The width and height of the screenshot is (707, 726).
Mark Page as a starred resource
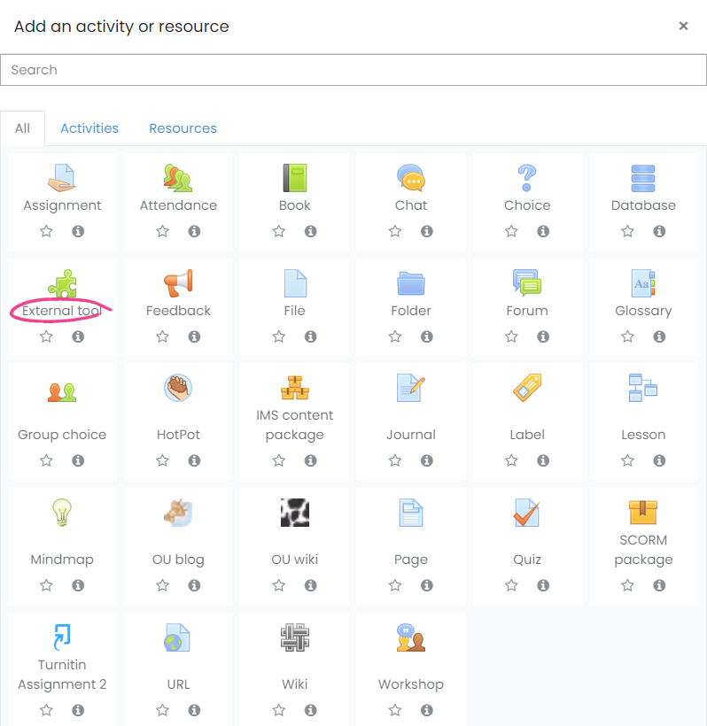point(395,586)
